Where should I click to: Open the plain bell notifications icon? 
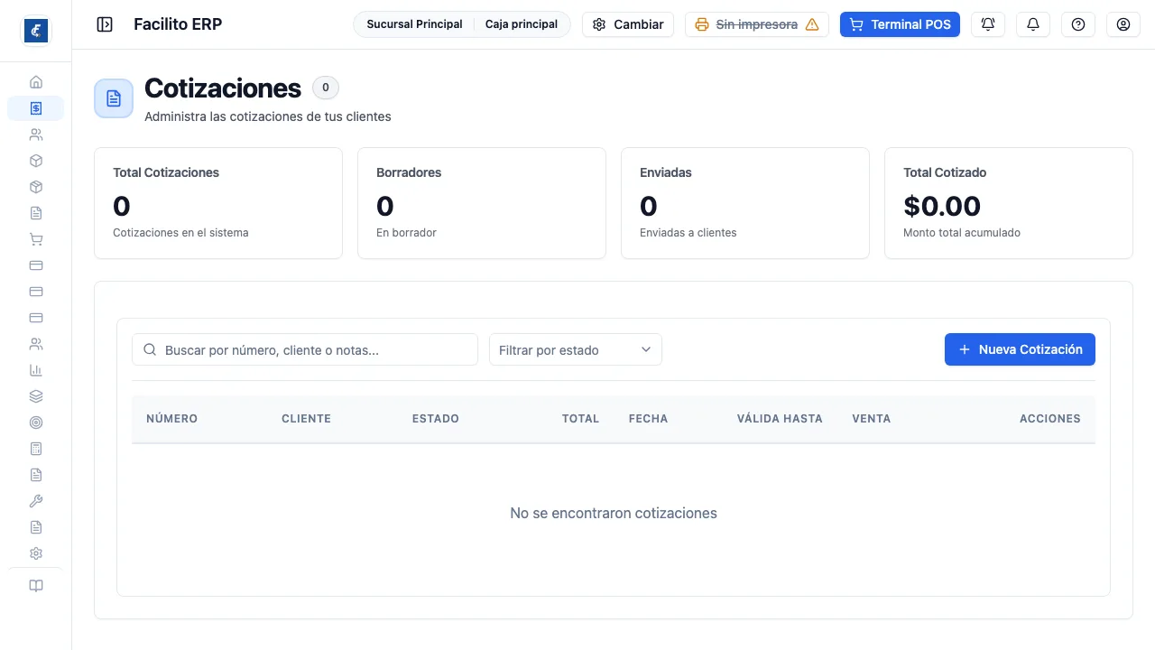click(x=1033, y=24)
